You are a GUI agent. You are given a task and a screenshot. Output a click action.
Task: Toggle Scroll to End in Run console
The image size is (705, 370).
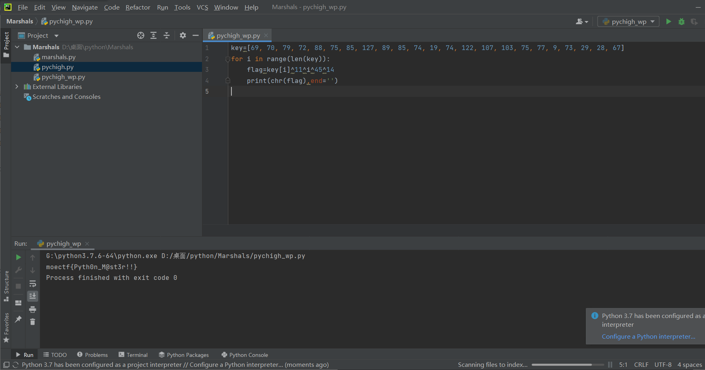click(x=33, y=296)
